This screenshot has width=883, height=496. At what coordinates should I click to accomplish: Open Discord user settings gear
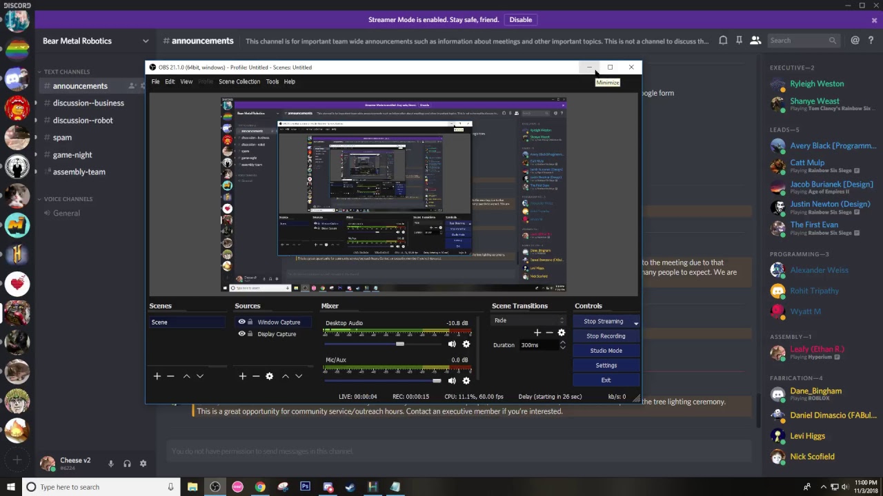pos(143,464)
